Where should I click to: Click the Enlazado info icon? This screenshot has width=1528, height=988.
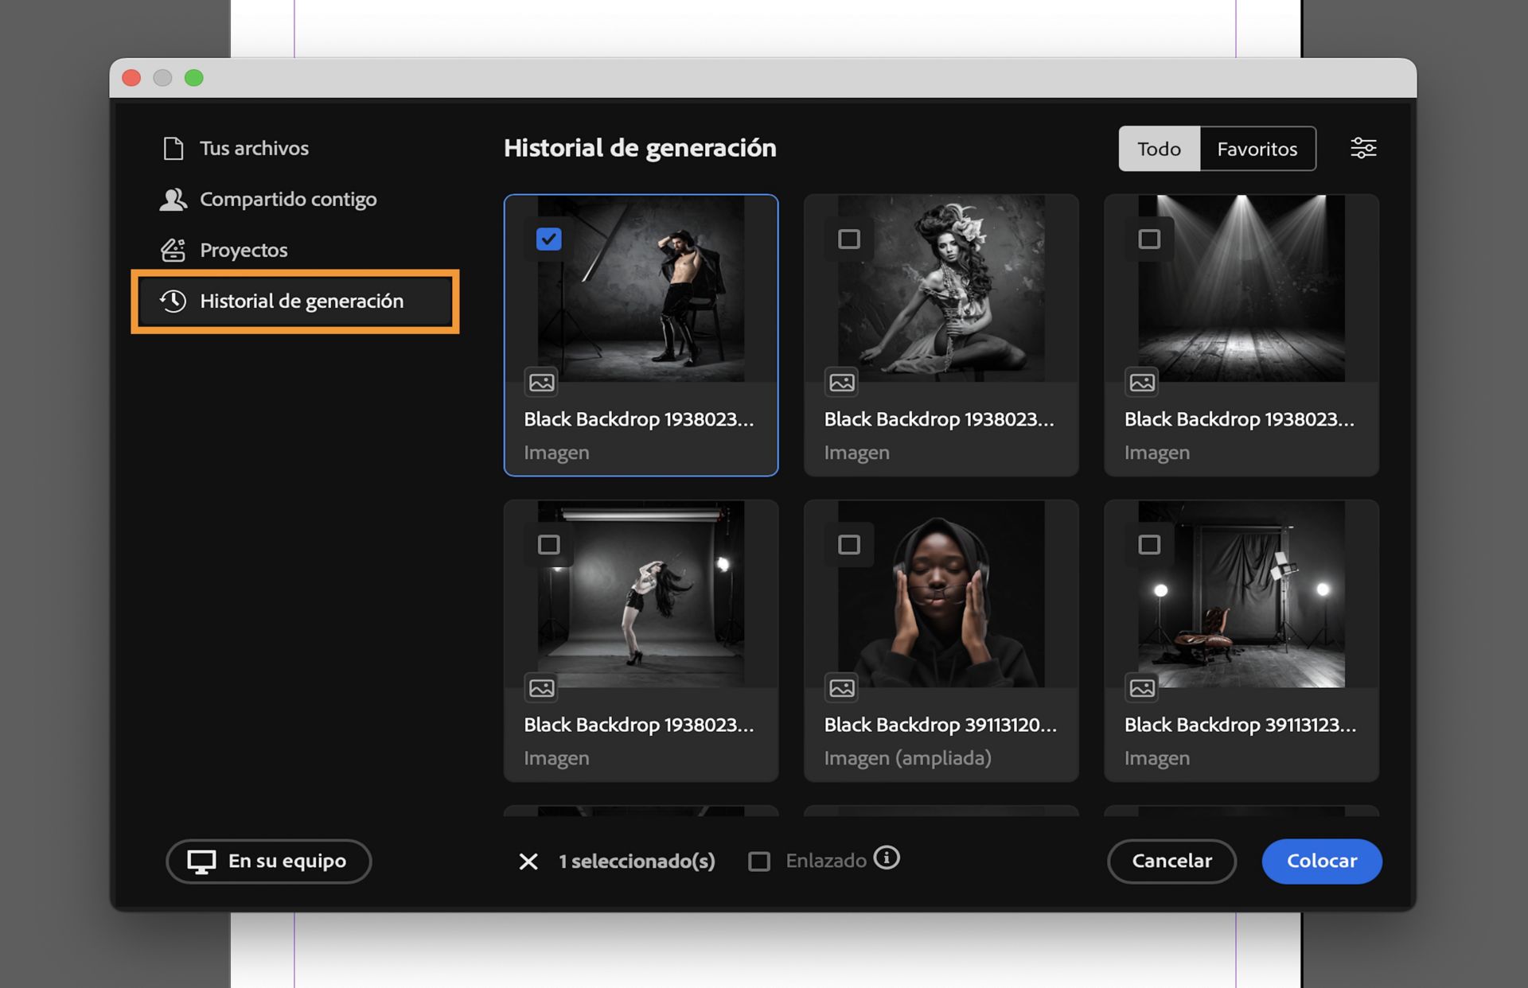click(886, 858)
